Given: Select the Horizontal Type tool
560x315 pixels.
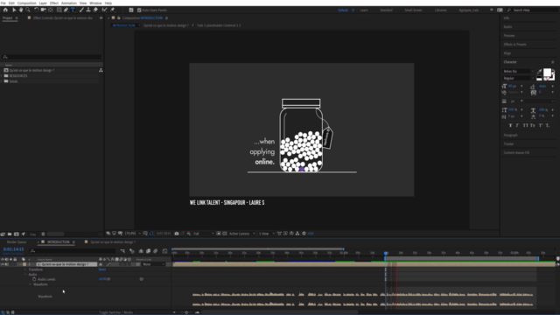Looking at the screenshot, I should (73, 10).
